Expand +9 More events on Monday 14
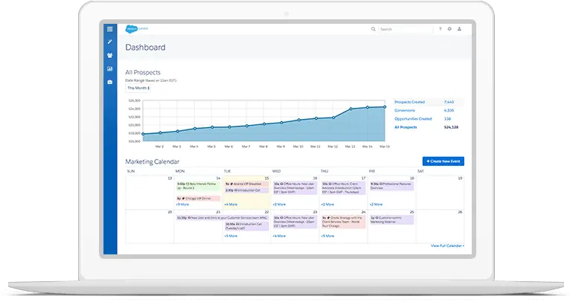This screenshot has width=570, height=302. (183, 204)
